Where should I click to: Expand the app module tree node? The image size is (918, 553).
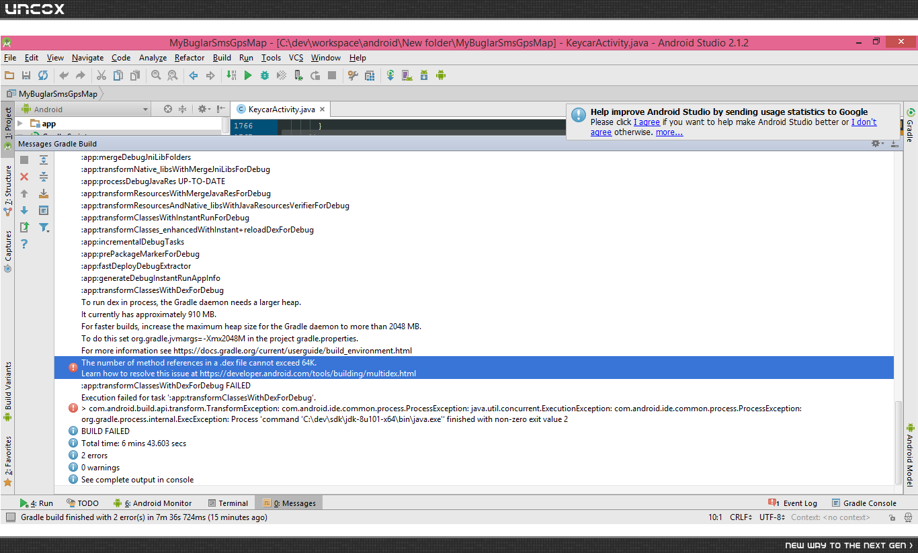[20, 124]
